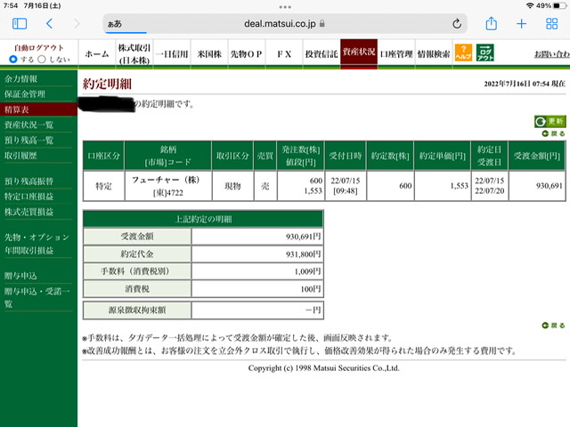
Task: Click the upper 戻る back link
Action: [x=554, y=133]
